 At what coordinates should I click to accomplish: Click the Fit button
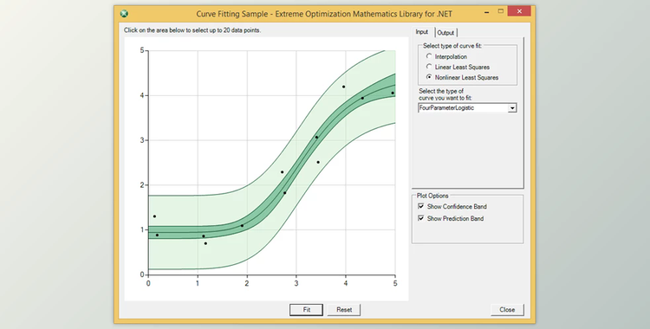click(306, 310)
